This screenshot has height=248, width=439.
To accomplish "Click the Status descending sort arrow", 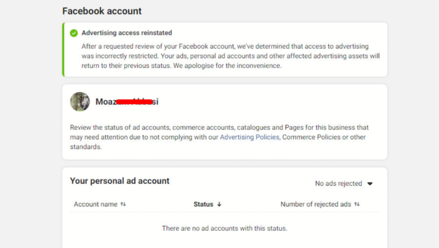I will [219, 205].
